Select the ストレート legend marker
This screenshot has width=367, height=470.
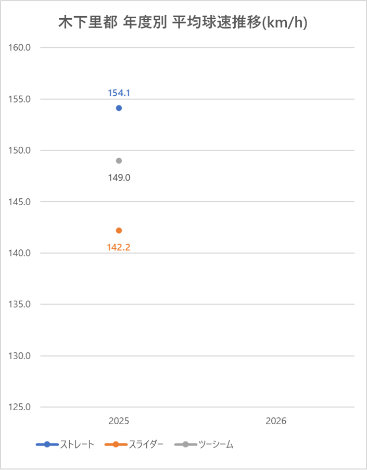click(x=47, y=444)
